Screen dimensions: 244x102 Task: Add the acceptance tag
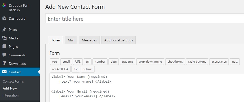219,62
